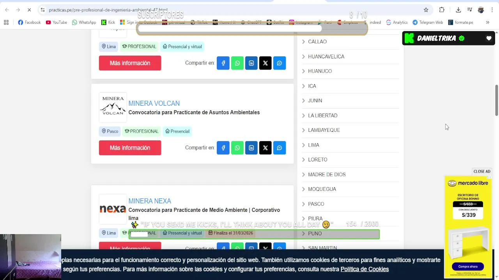Share the top card posting via Messenger
The height and width of the screenshot is (280, 499).
click(x=280, y=63)
